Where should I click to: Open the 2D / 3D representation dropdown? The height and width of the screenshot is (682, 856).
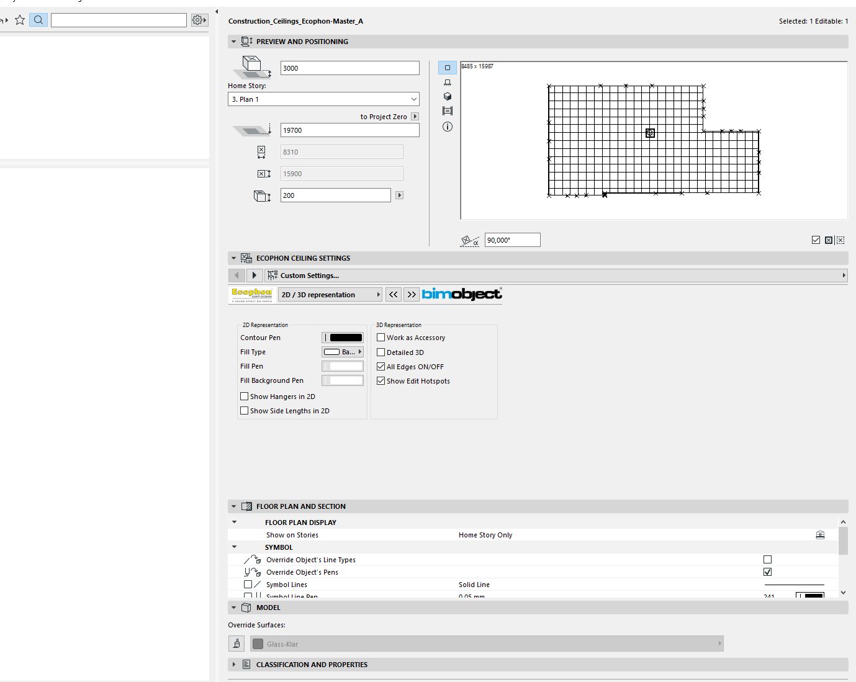point(330,295)
